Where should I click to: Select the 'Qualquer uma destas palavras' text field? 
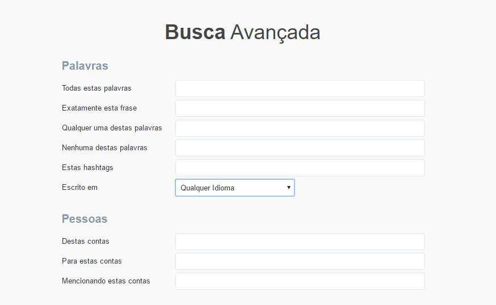point(300,128)
